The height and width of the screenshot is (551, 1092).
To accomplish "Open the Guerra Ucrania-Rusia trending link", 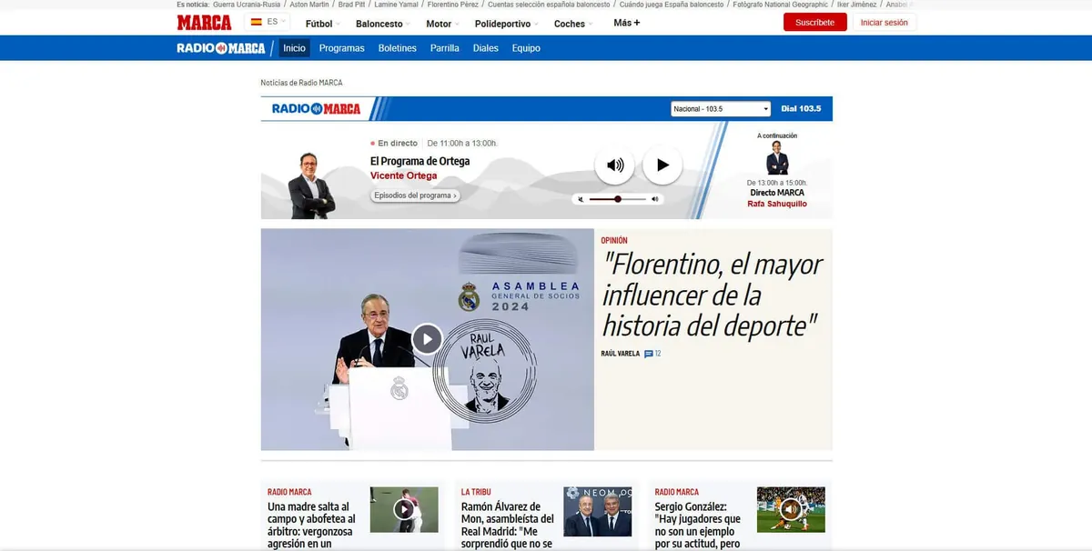I will pyautogui.click(x=247, y=5).
